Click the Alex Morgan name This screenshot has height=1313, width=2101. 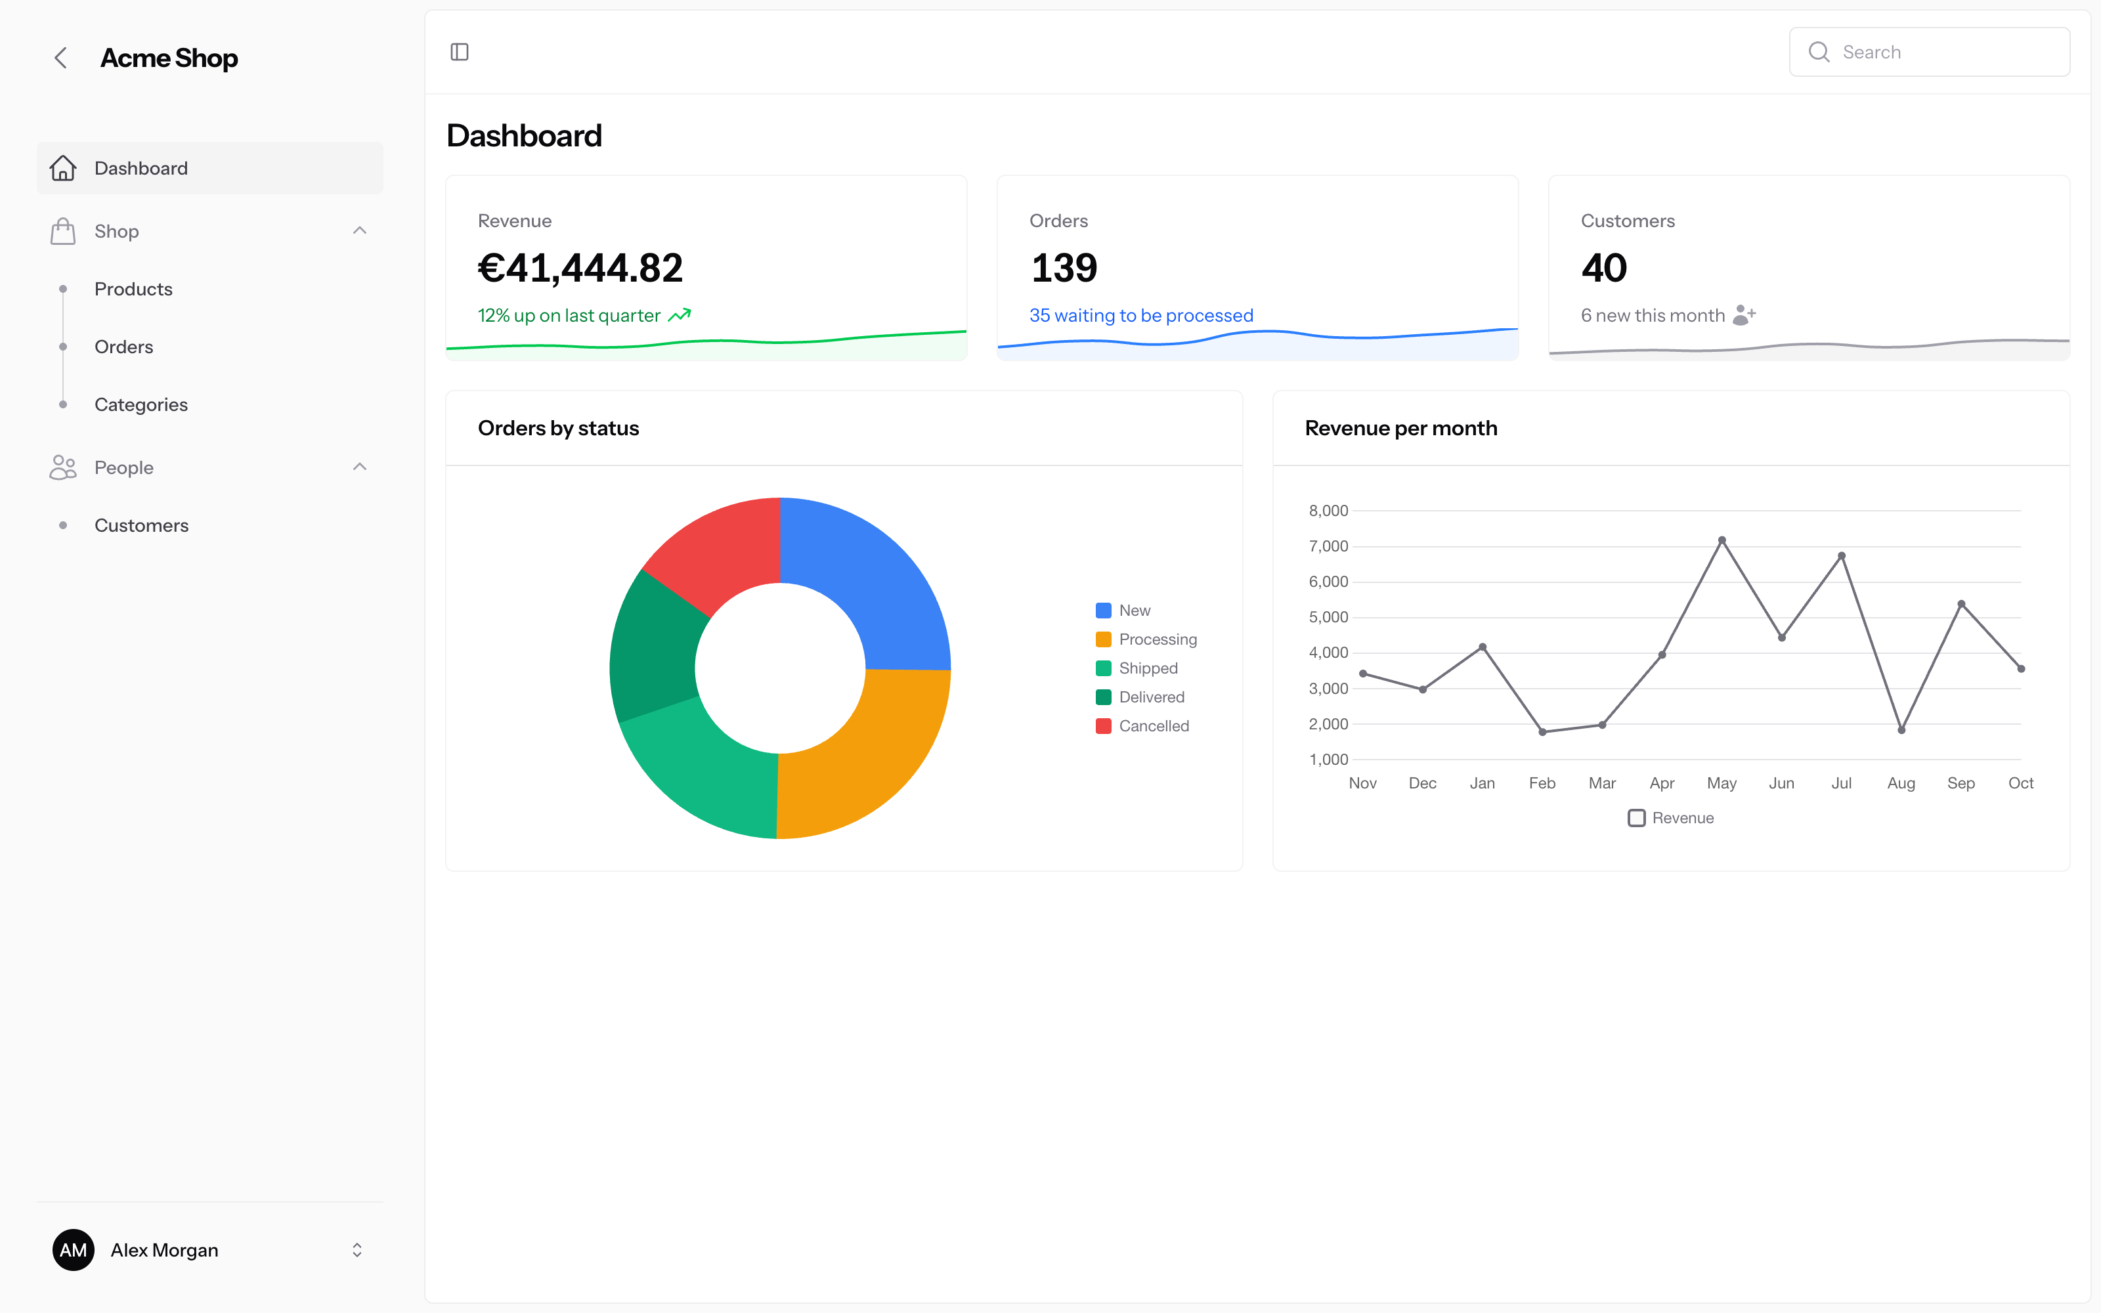tap(165, 1249)
